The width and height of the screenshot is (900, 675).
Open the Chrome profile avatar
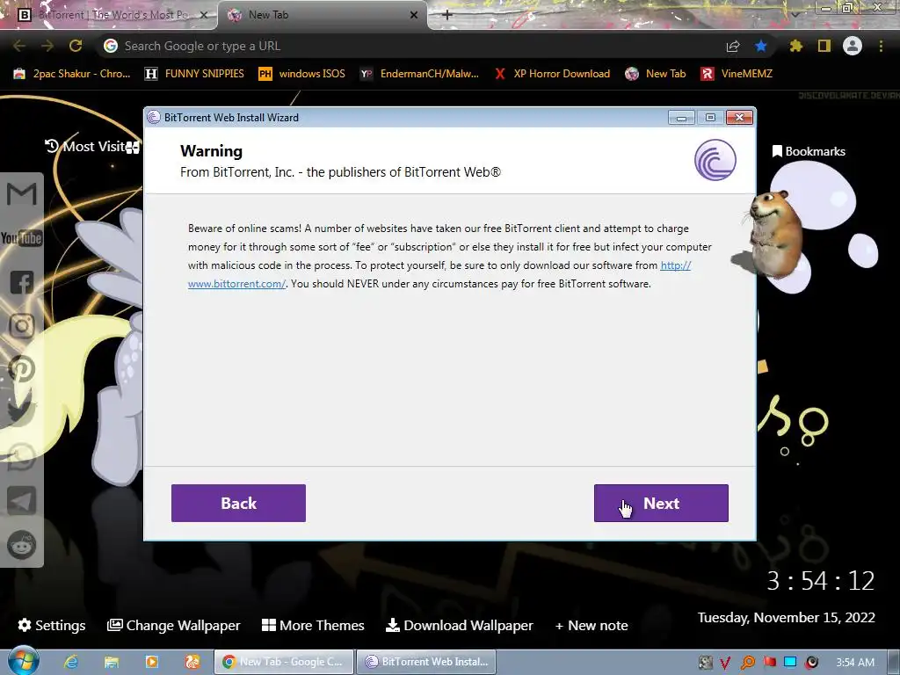853,46
